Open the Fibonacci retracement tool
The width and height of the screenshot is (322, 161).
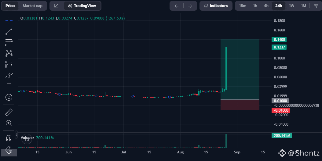click(x=9, y=42)
